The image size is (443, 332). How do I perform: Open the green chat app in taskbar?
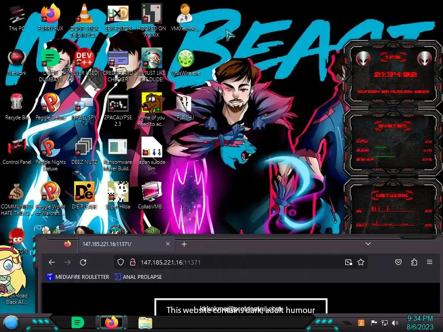[x=78, y=322]
